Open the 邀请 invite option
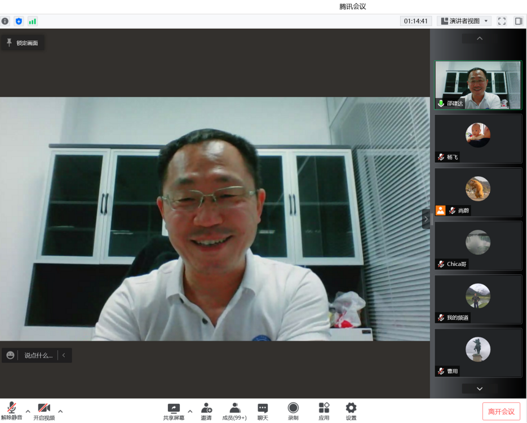 (206, 411)
